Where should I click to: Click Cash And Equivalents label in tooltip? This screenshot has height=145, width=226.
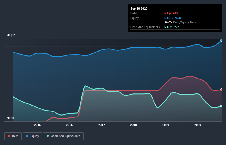pyautogui.click(x=145, y=27)
